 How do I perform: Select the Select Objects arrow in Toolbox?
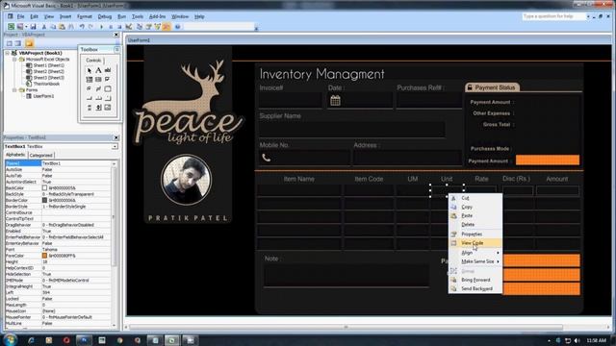tap(90, 70)
